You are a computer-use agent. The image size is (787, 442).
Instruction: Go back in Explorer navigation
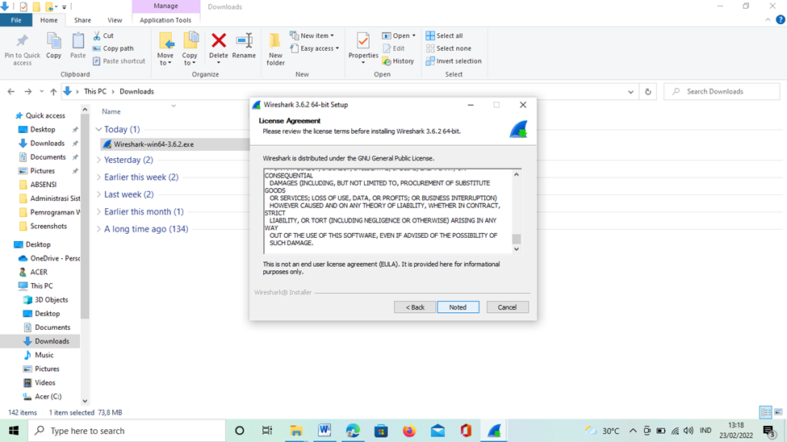11,91
